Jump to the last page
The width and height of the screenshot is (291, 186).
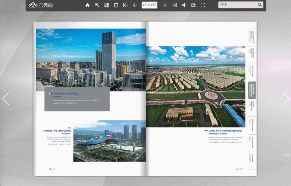click(x=174, y=5)
